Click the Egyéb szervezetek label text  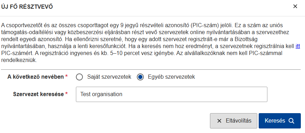click(x=171, y=77)
